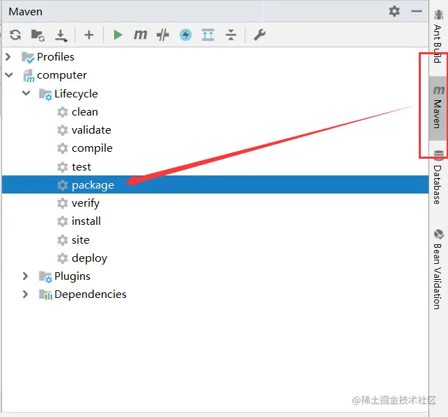Select the install lifecycle goal
This screenshot has height=417, width=448.
86,221
